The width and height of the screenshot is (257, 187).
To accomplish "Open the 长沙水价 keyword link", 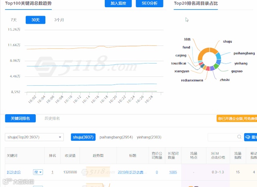I will click(14, 172).
